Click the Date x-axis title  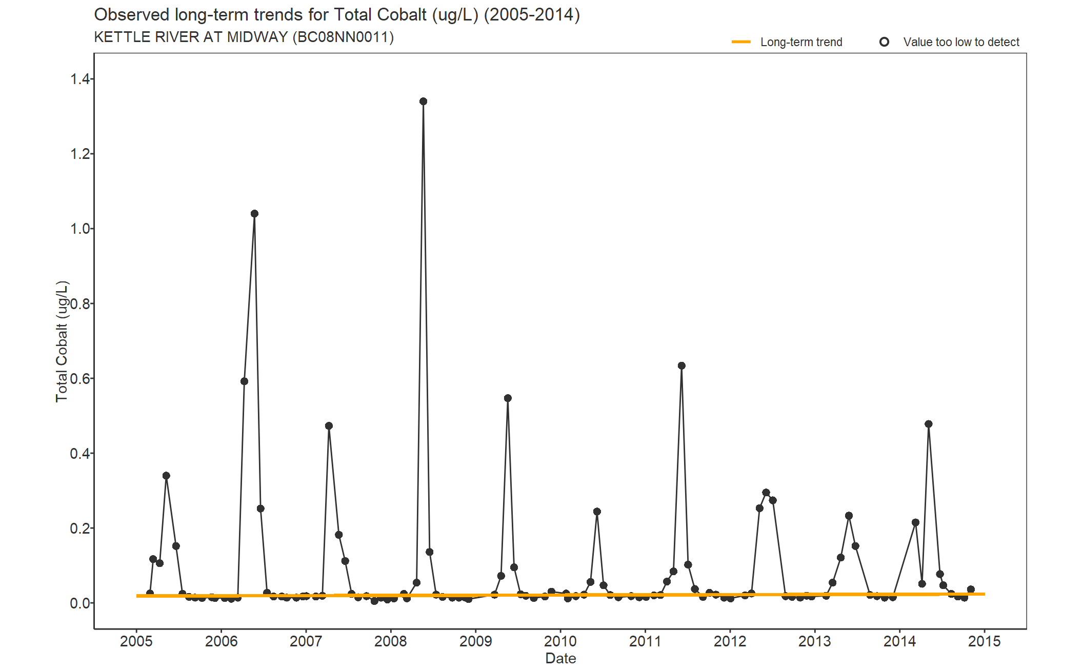560,658
